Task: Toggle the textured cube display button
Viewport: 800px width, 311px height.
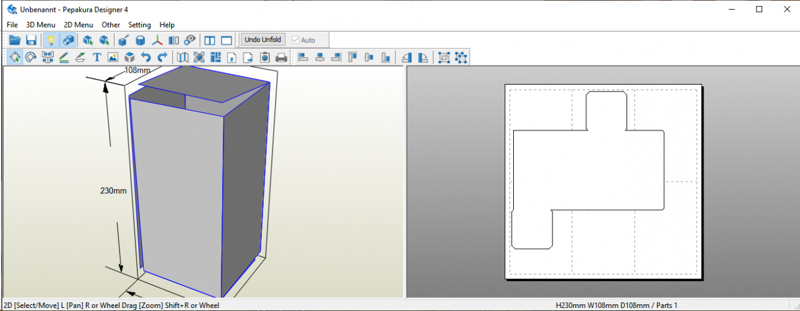Action: click(68, 40)
